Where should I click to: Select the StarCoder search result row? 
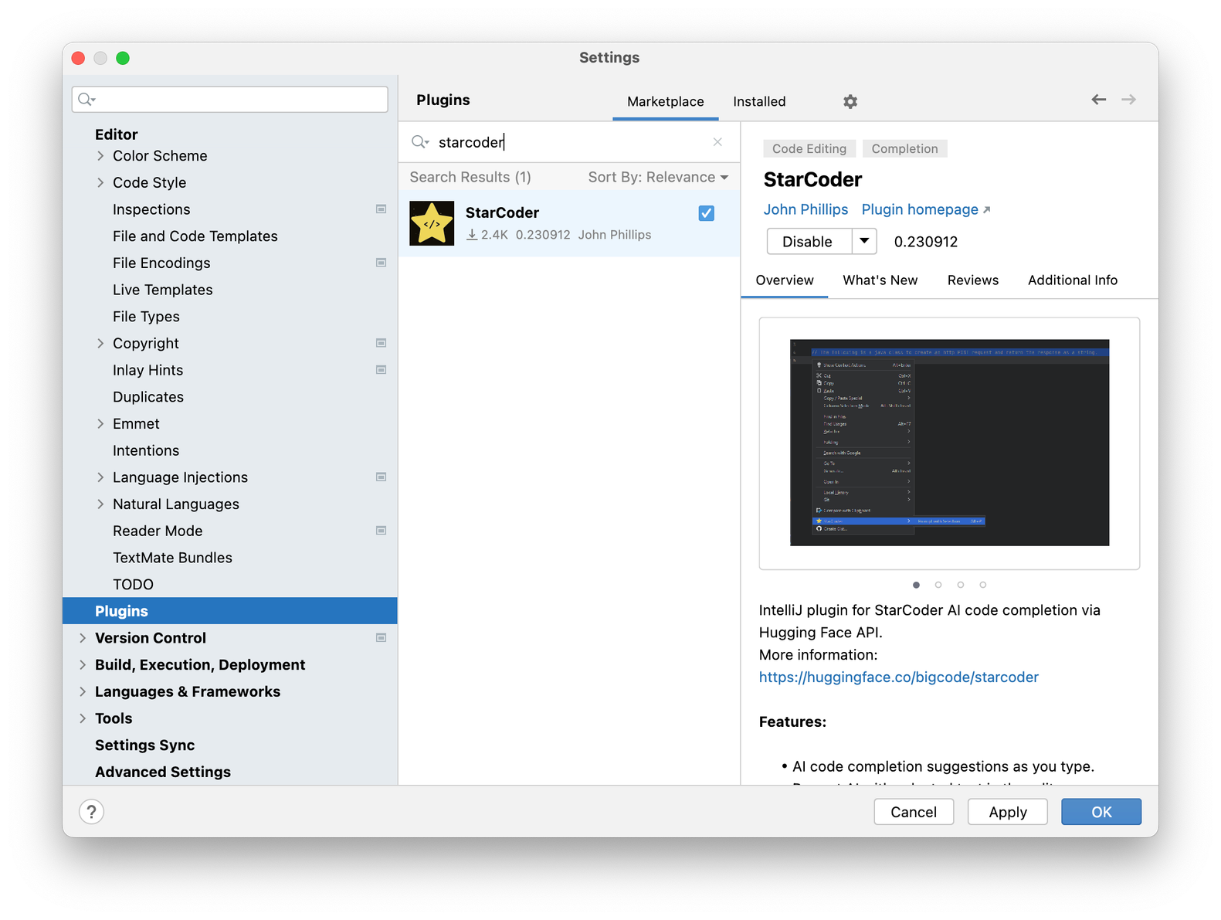[569, 223]
